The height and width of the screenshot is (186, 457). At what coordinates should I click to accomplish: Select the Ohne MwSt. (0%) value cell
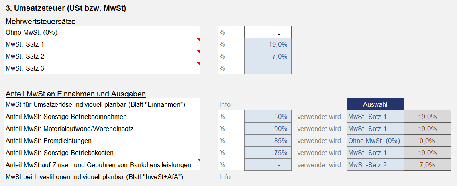pyautogui.click(x=267, y=32)
